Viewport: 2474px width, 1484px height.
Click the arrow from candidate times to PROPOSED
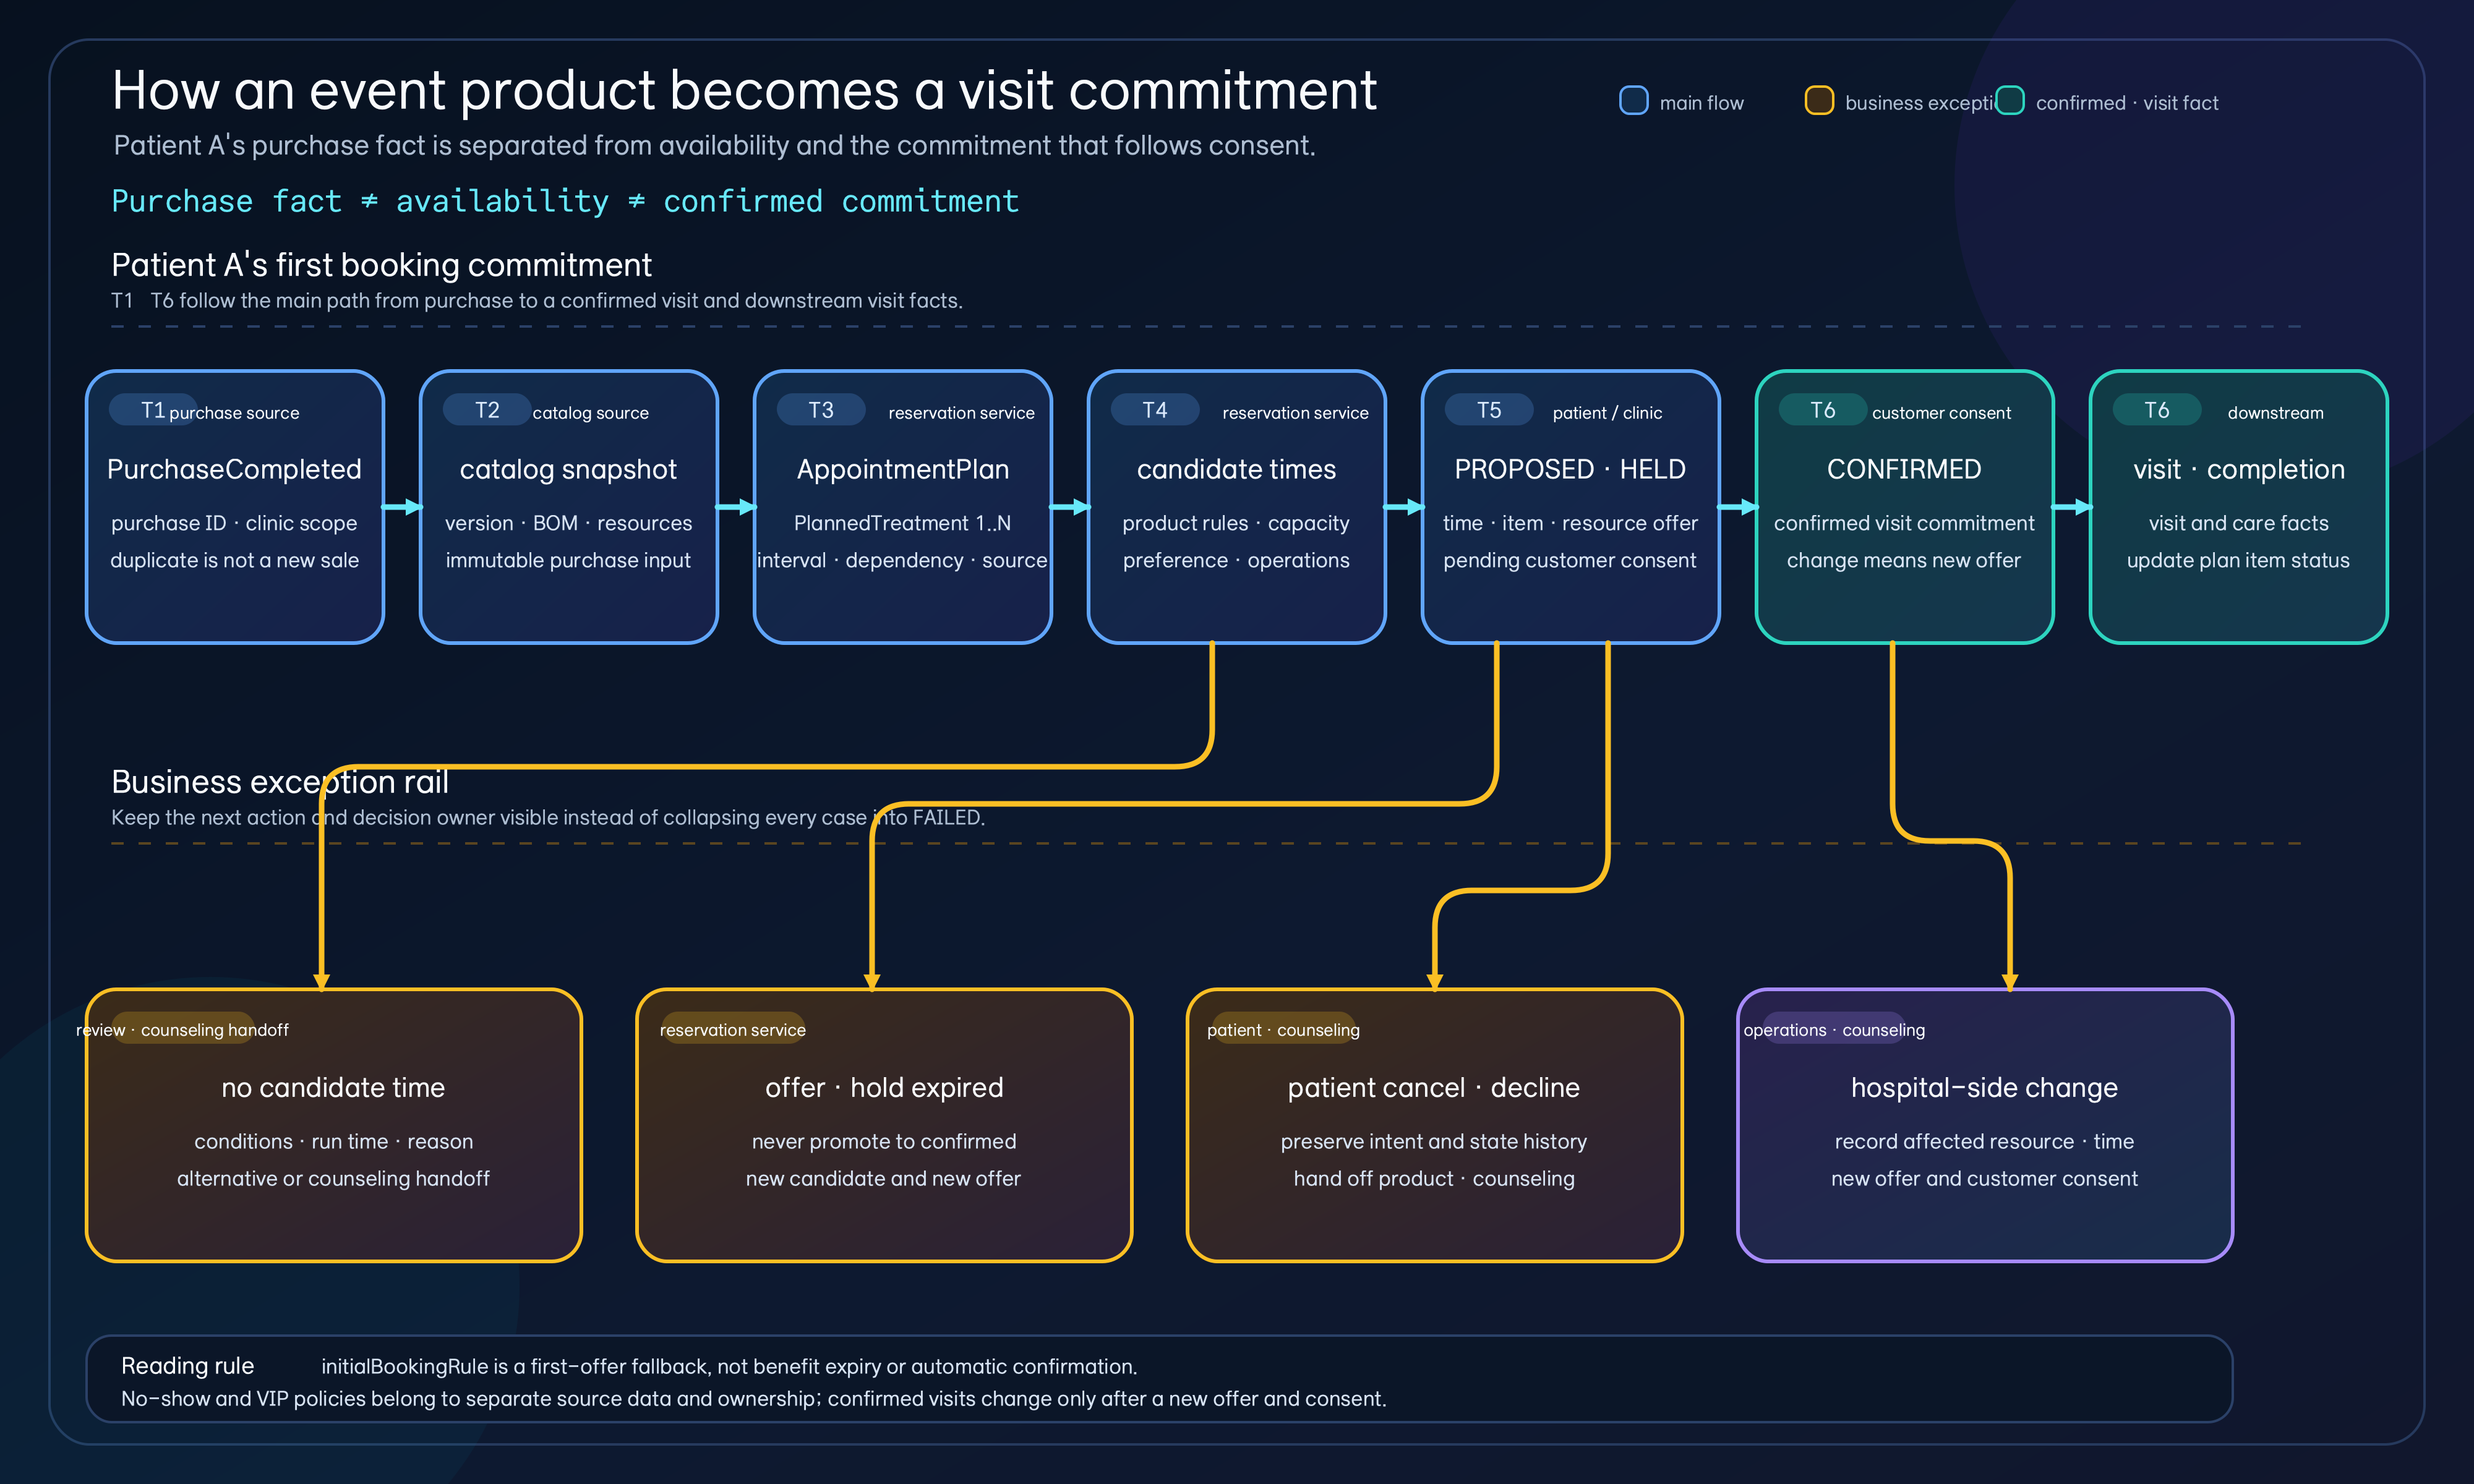pos(1404,507)
